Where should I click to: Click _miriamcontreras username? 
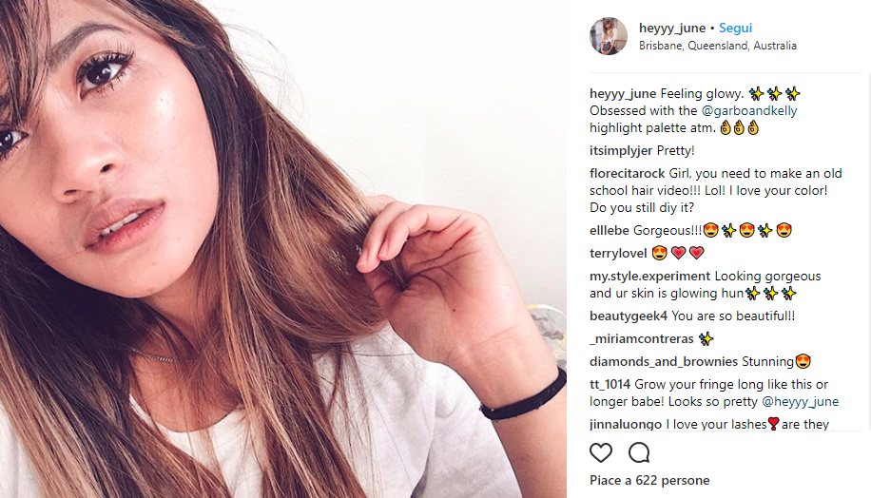[641, 338]
